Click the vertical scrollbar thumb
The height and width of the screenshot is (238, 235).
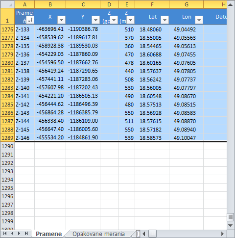tap(231, 217)
